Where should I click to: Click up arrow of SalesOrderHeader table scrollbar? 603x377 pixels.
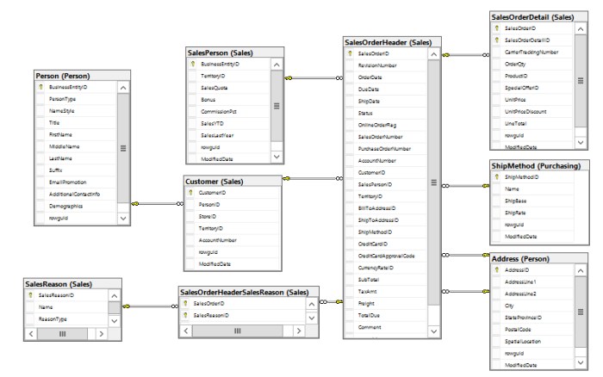pyautogui.click(x=434, y=54)
